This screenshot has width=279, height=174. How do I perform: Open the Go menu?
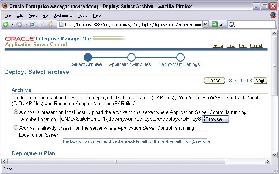click(x=45, y=15)
